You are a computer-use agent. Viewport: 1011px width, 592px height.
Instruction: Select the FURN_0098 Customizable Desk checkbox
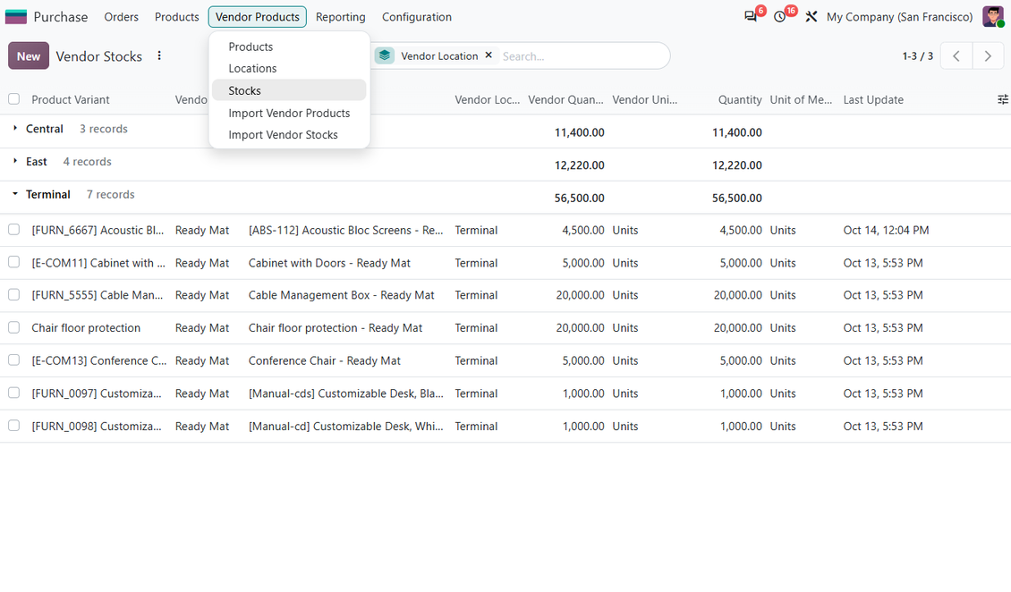pyautogui.click(x=13, y=426)
